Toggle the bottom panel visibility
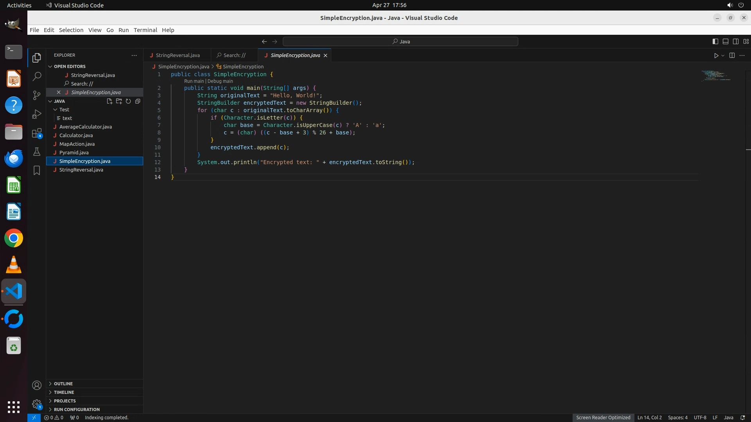Screen dimensions: 751x422 pos(725,41)
